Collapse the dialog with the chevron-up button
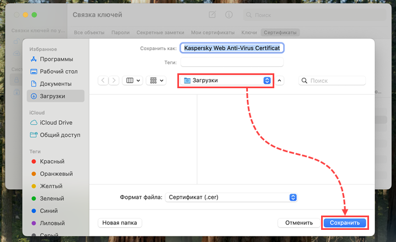The image size is (396, 242). pos(279,80)
